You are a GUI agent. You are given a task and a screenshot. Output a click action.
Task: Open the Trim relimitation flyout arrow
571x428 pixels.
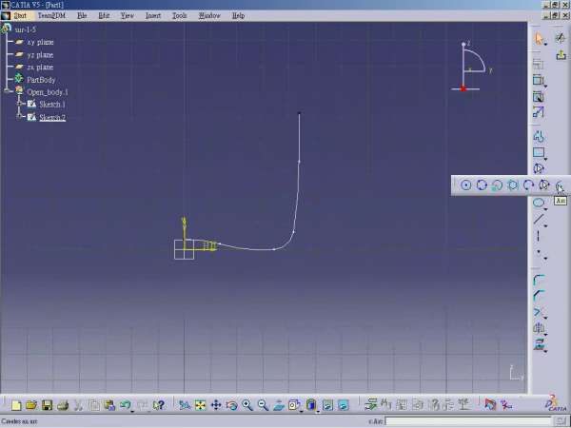coord(545,318)
